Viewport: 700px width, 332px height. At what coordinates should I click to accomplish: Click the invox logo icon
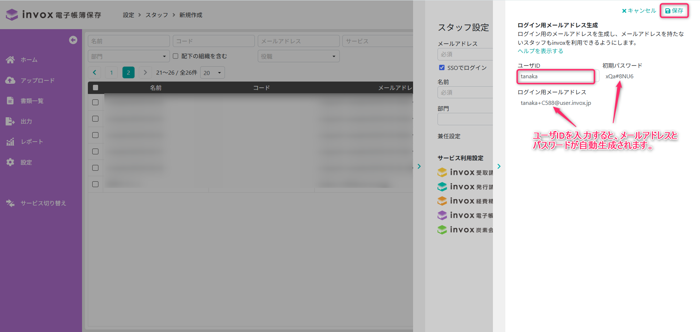point(12,15)
